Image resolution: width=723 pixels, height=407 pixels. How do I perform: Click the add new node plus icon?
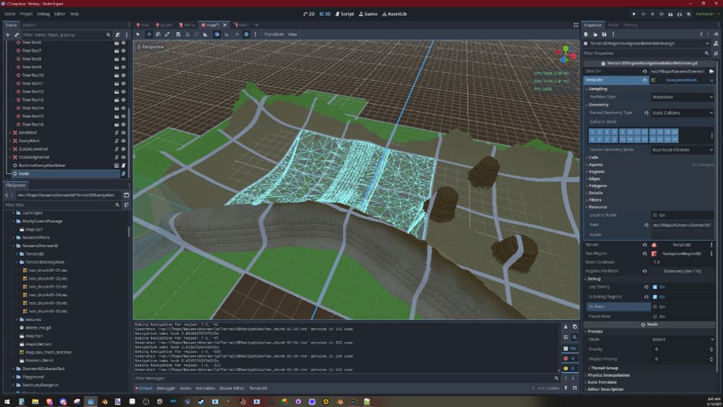point(8,34)
